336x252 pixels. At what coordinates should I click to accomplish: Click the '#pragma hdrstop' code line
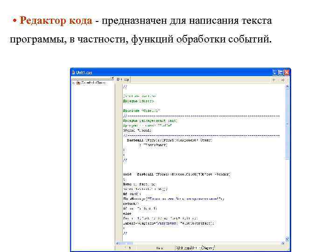pos(139,101)
